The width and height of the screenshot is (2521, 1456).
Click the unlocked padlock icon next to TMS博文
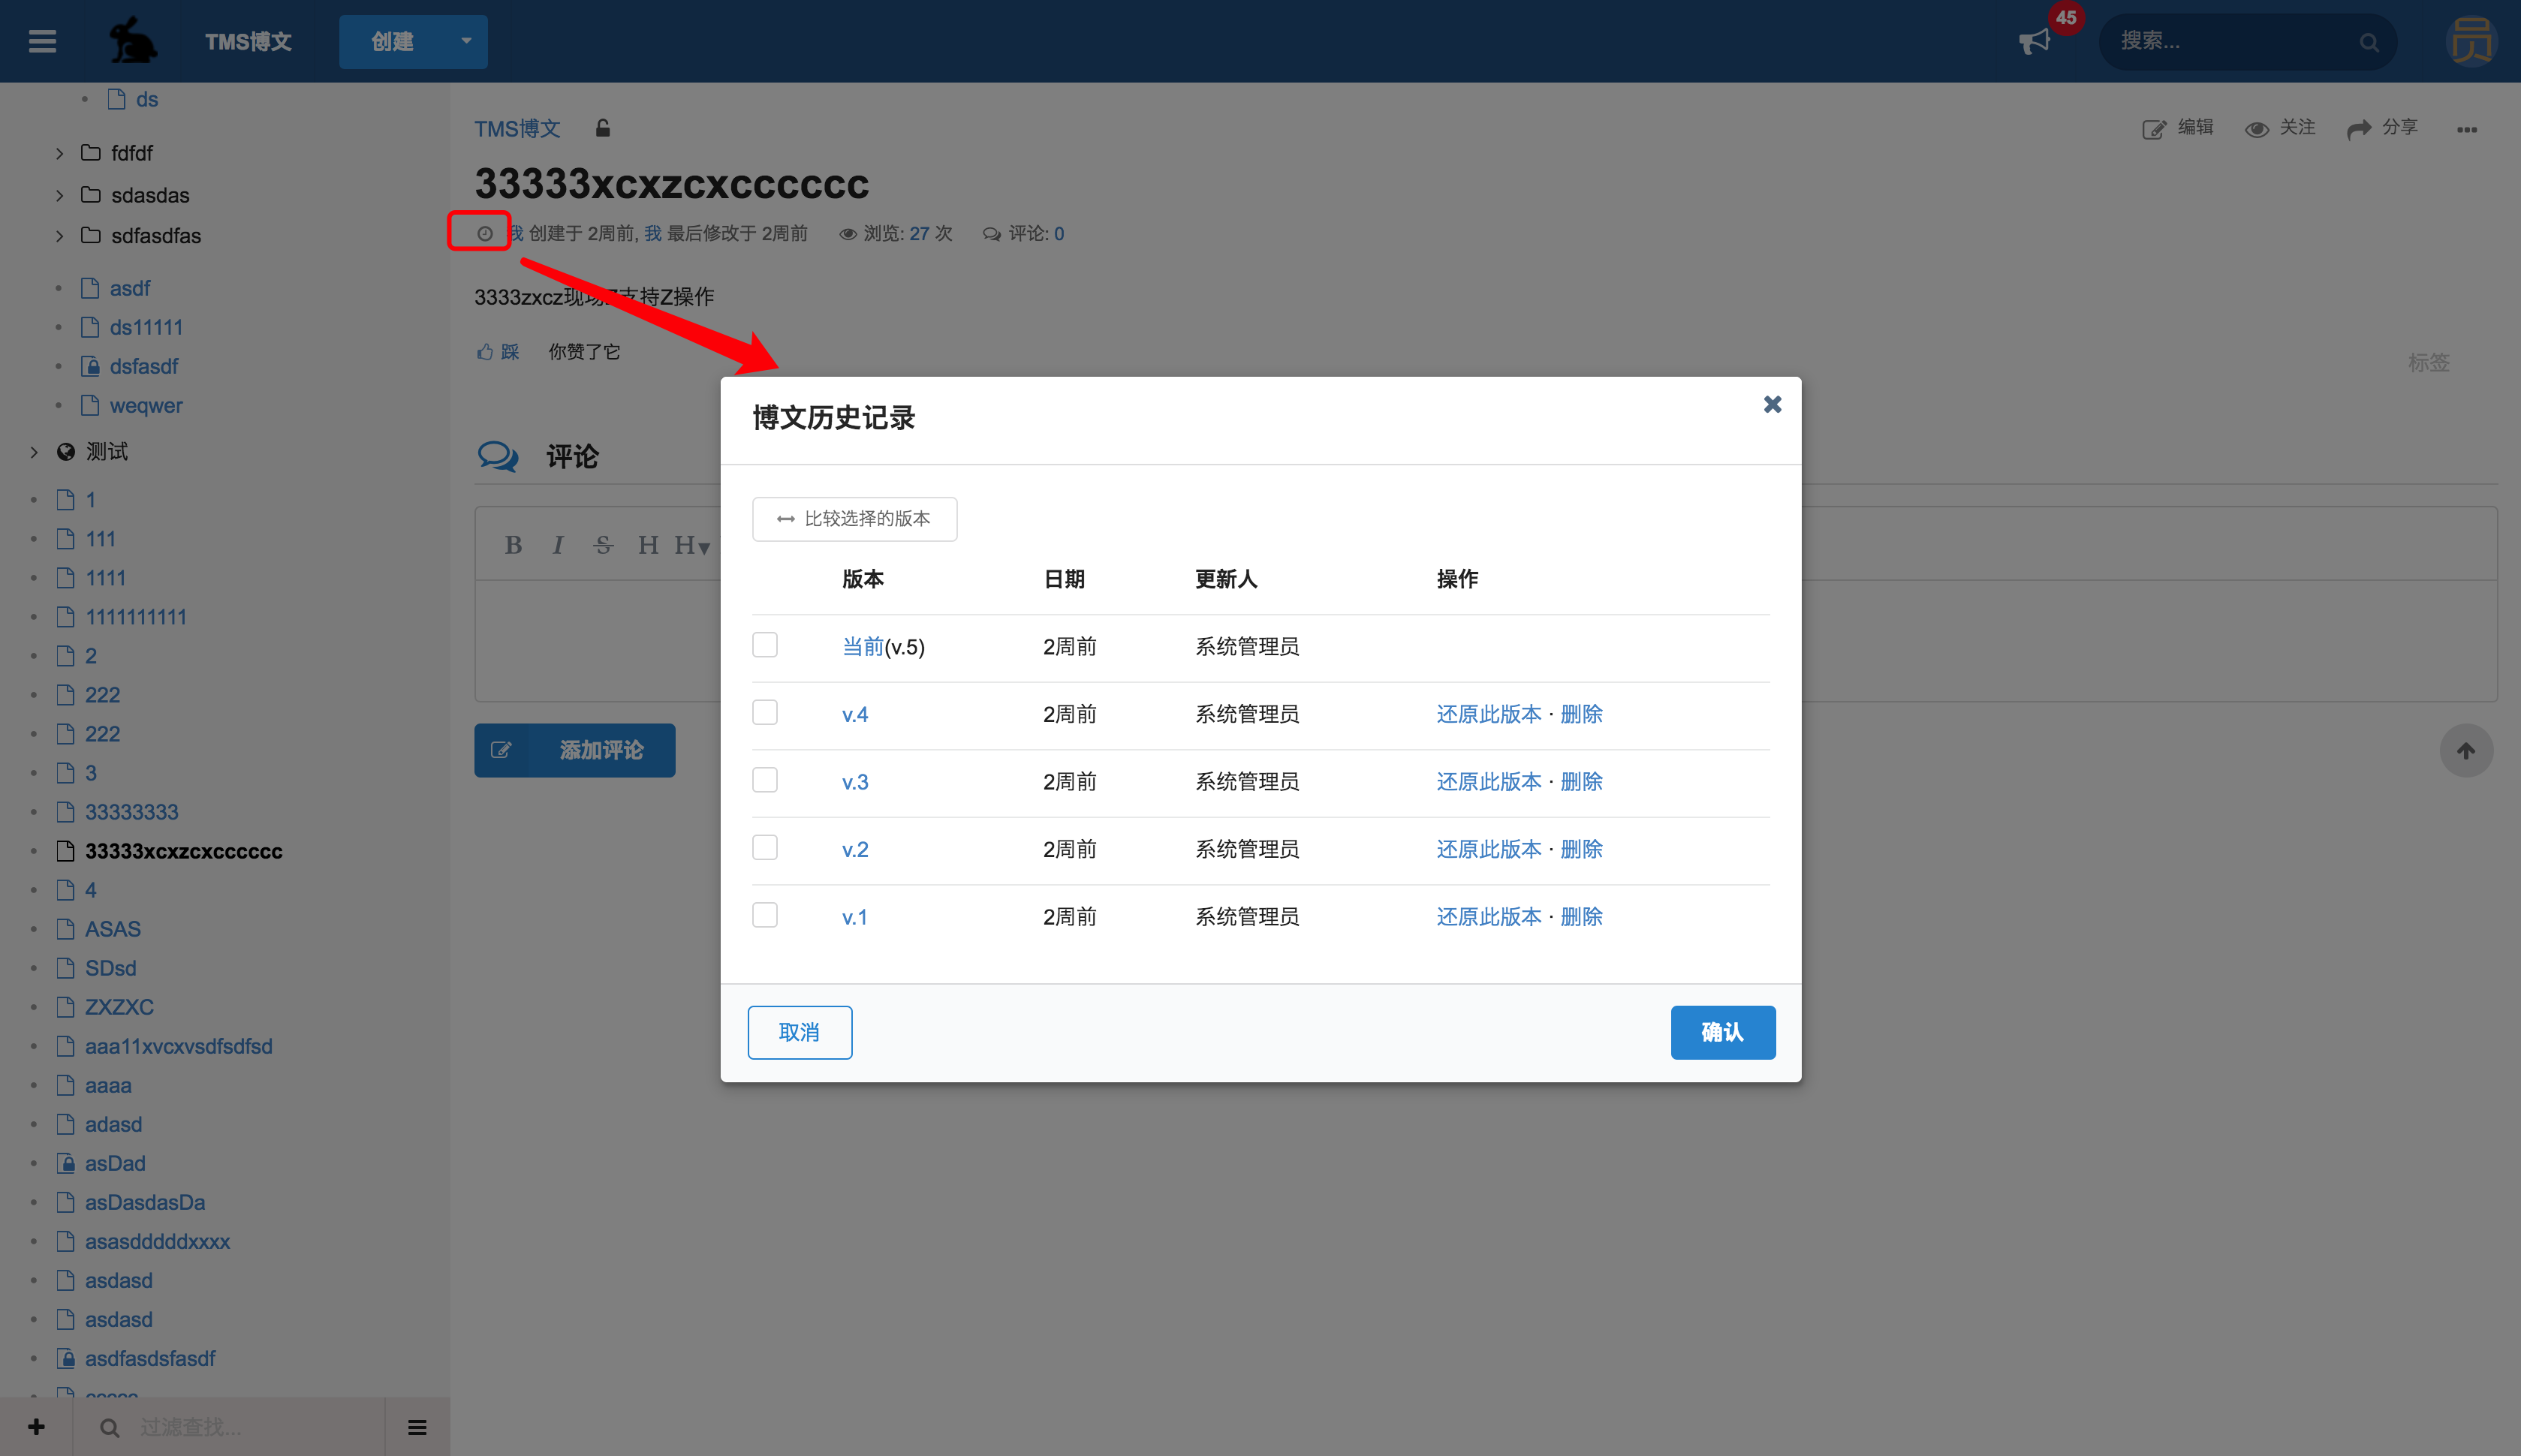click(602, 128)
